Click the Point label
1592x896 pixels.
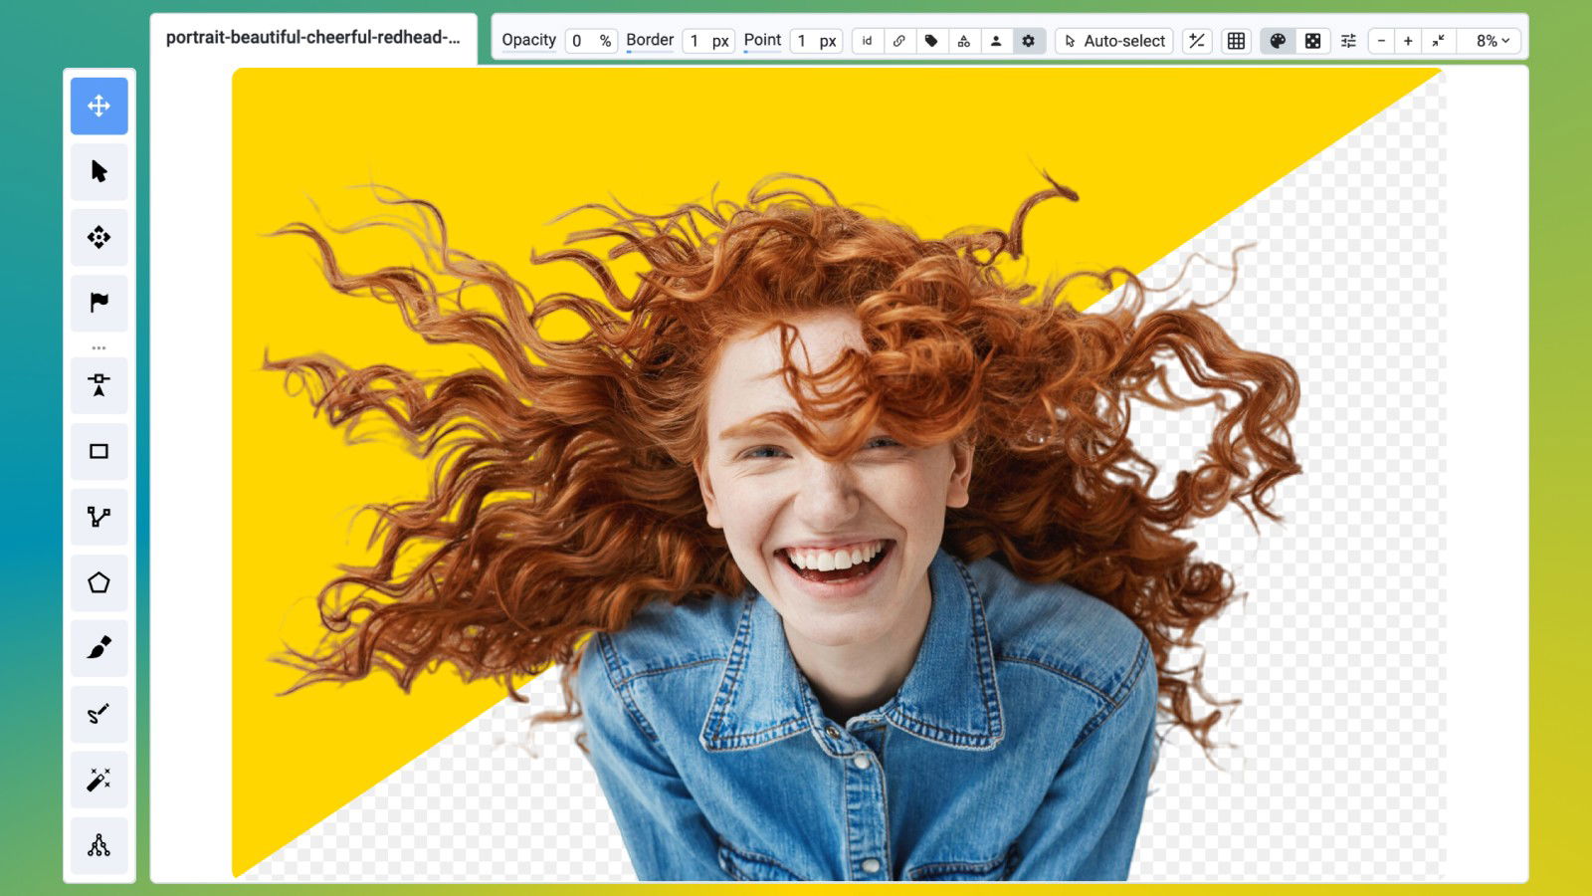[762, 40]
